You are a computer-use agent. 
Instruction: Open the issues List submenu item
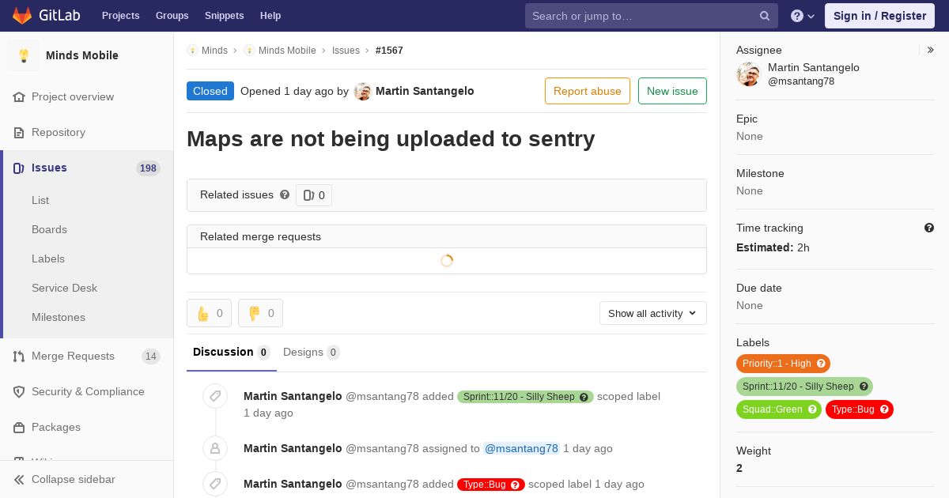(x=40, y=200)
